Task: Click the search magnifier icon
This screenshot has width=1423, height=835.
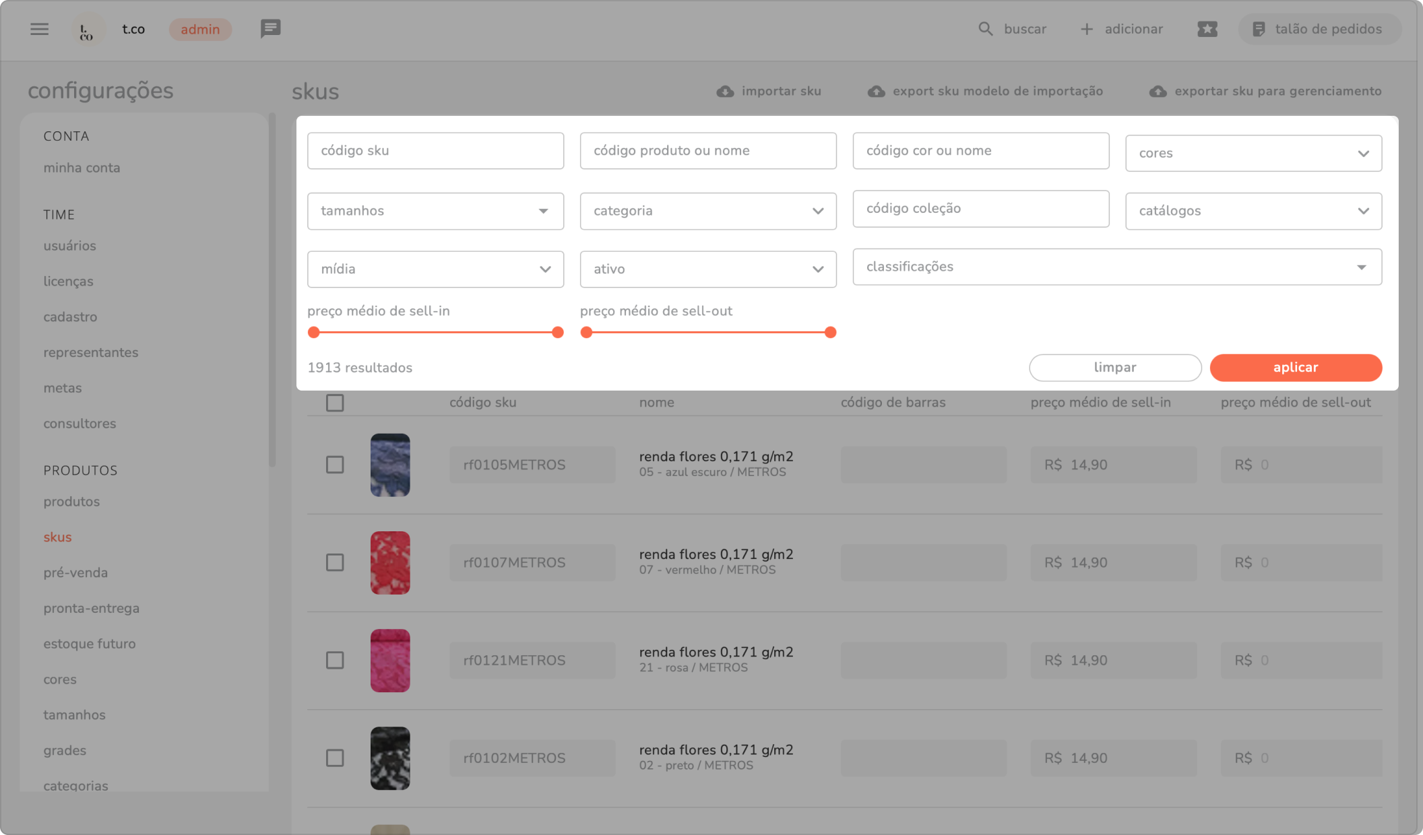Action: (985, 29)
